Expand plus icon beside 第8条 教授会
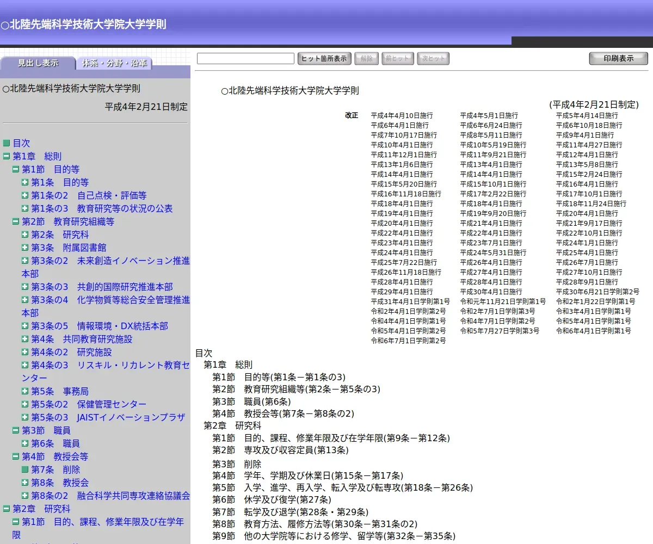The height and width of the screenshot is (544, 653). [x=25, y=483]
